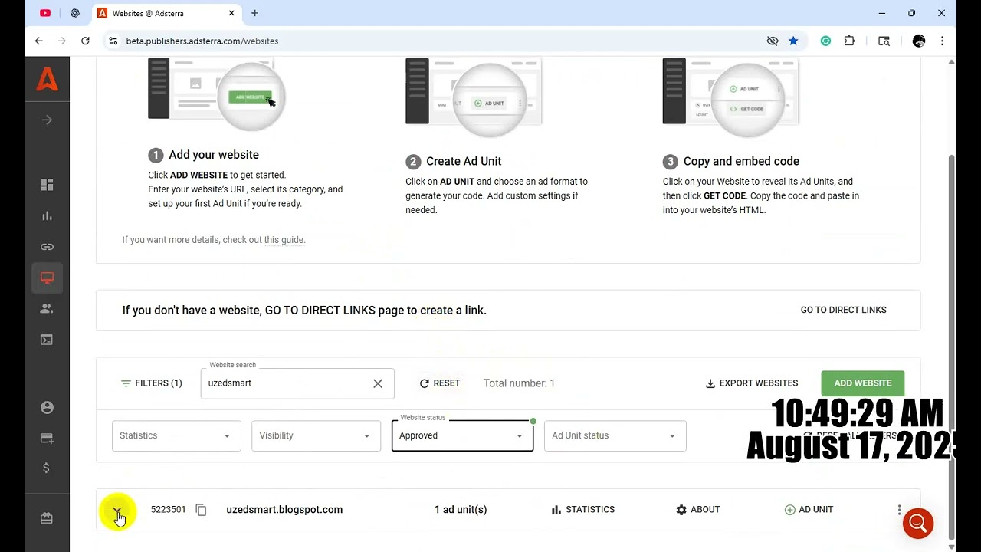Open the gift box sidebar icon
Image resolution: width=981 pixels, height=552 pixels.
pyautogui.click(x=47, y=518)
